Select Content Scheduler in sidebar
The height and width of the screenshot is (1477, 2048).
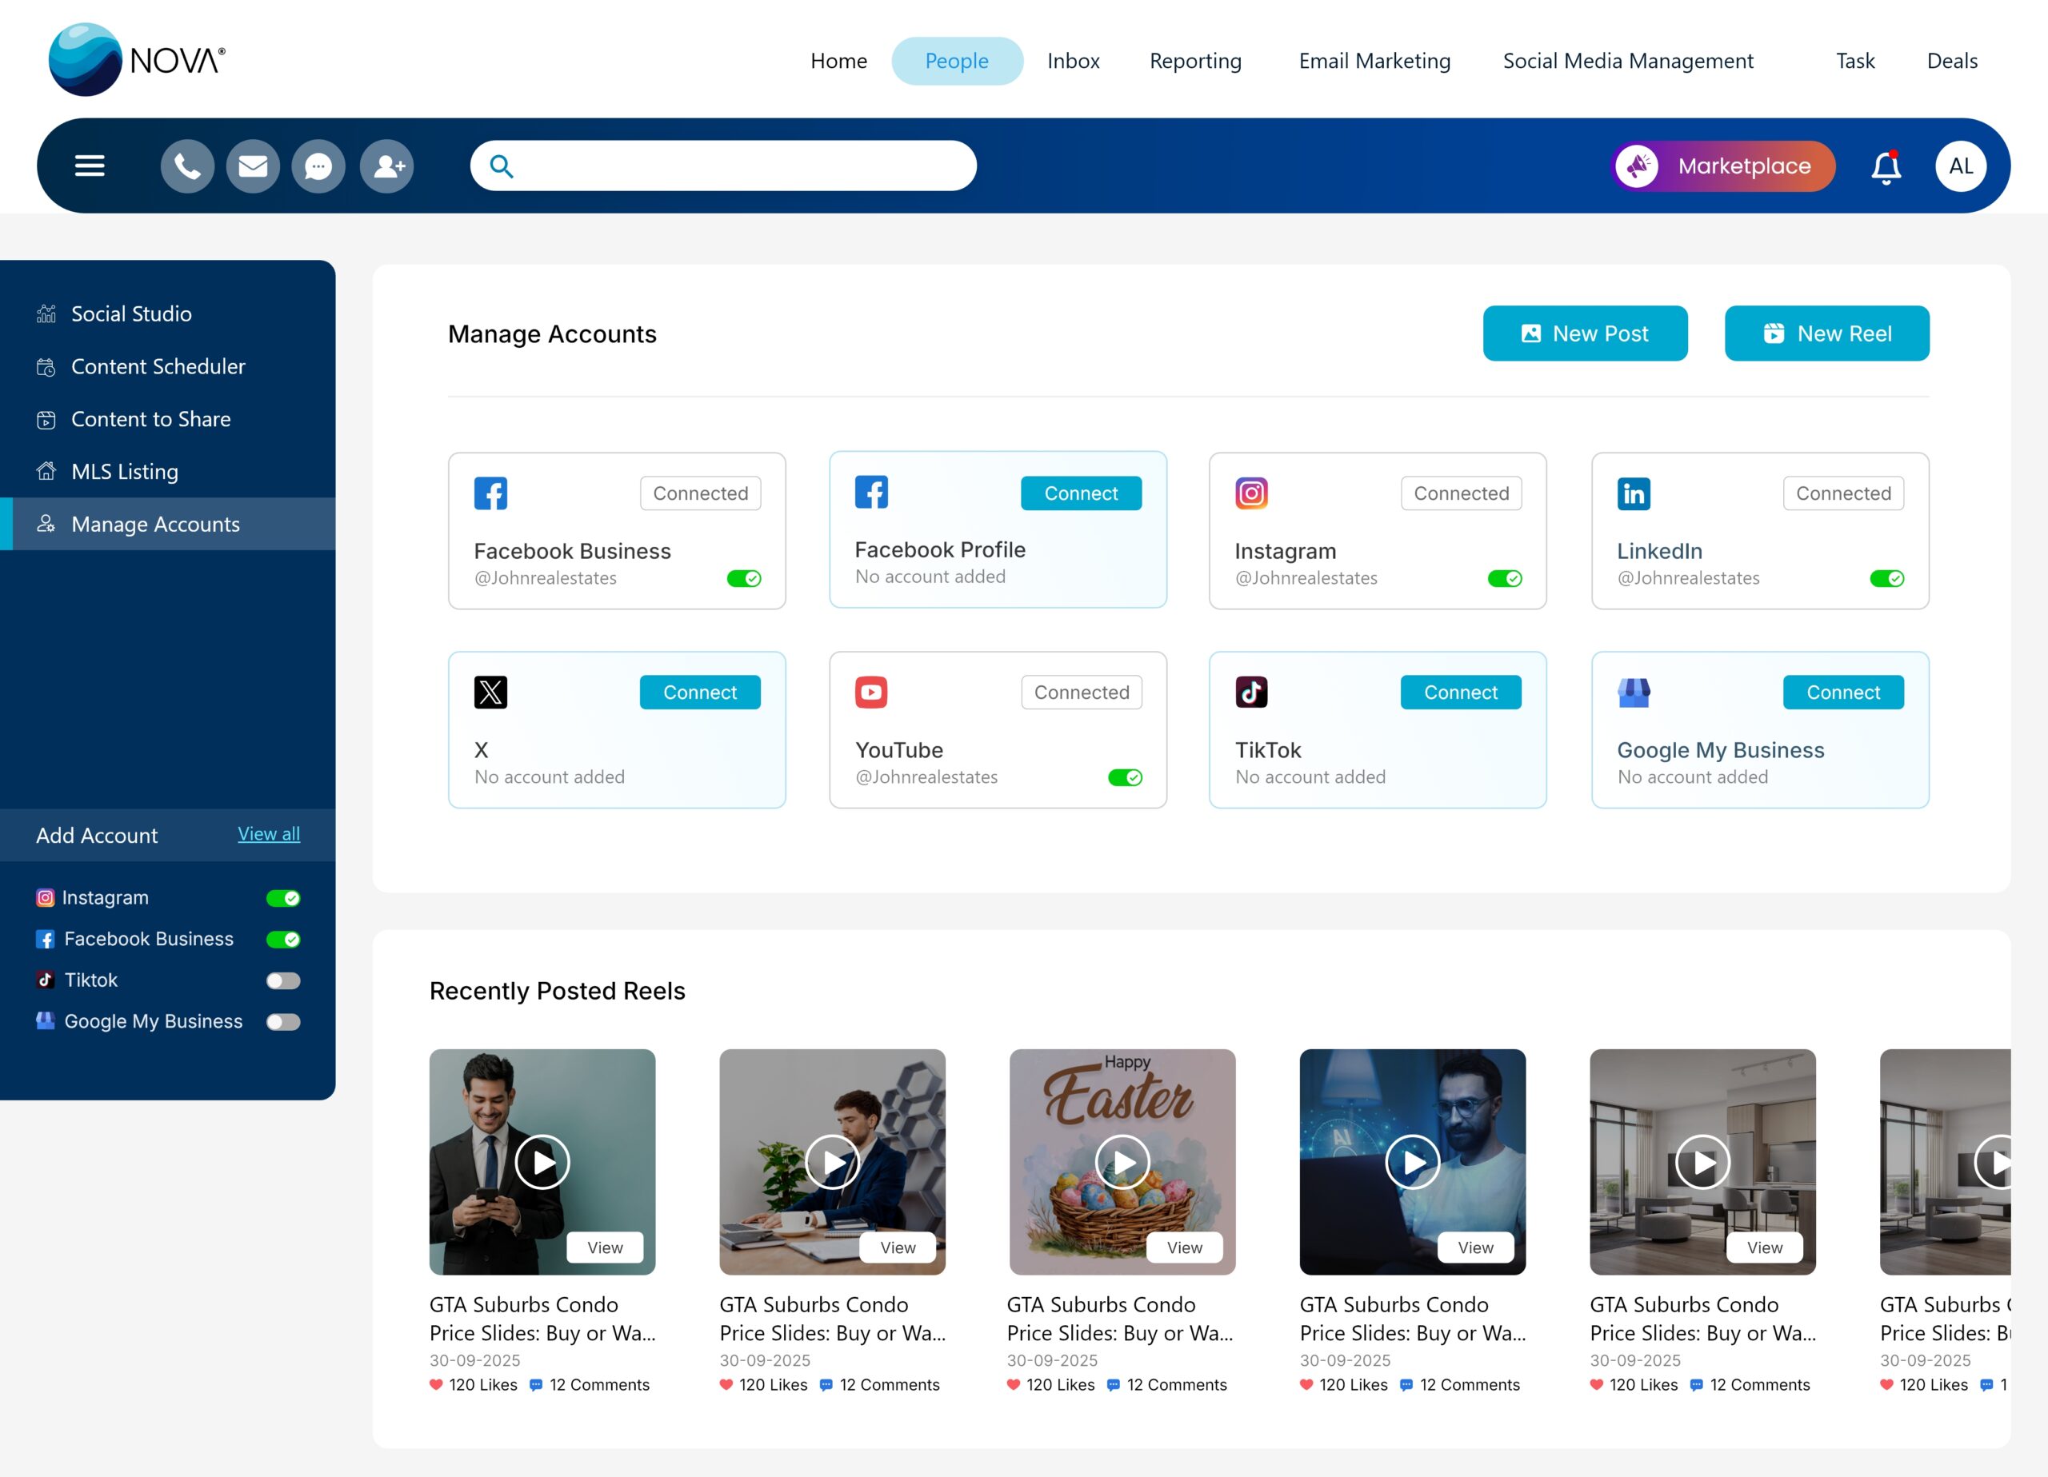[158, 366]
